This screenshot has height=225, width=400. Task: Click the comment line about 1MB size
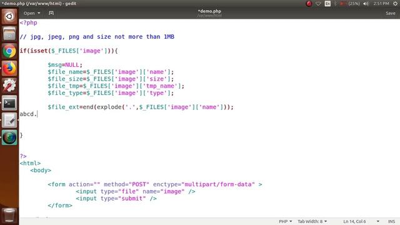coord(97,37)
